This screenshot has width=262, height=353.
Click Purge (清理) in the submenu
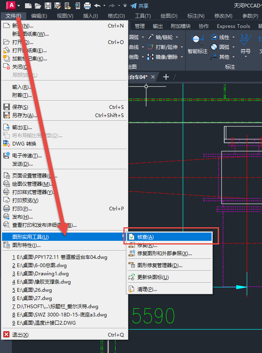(x=147, y=289)
